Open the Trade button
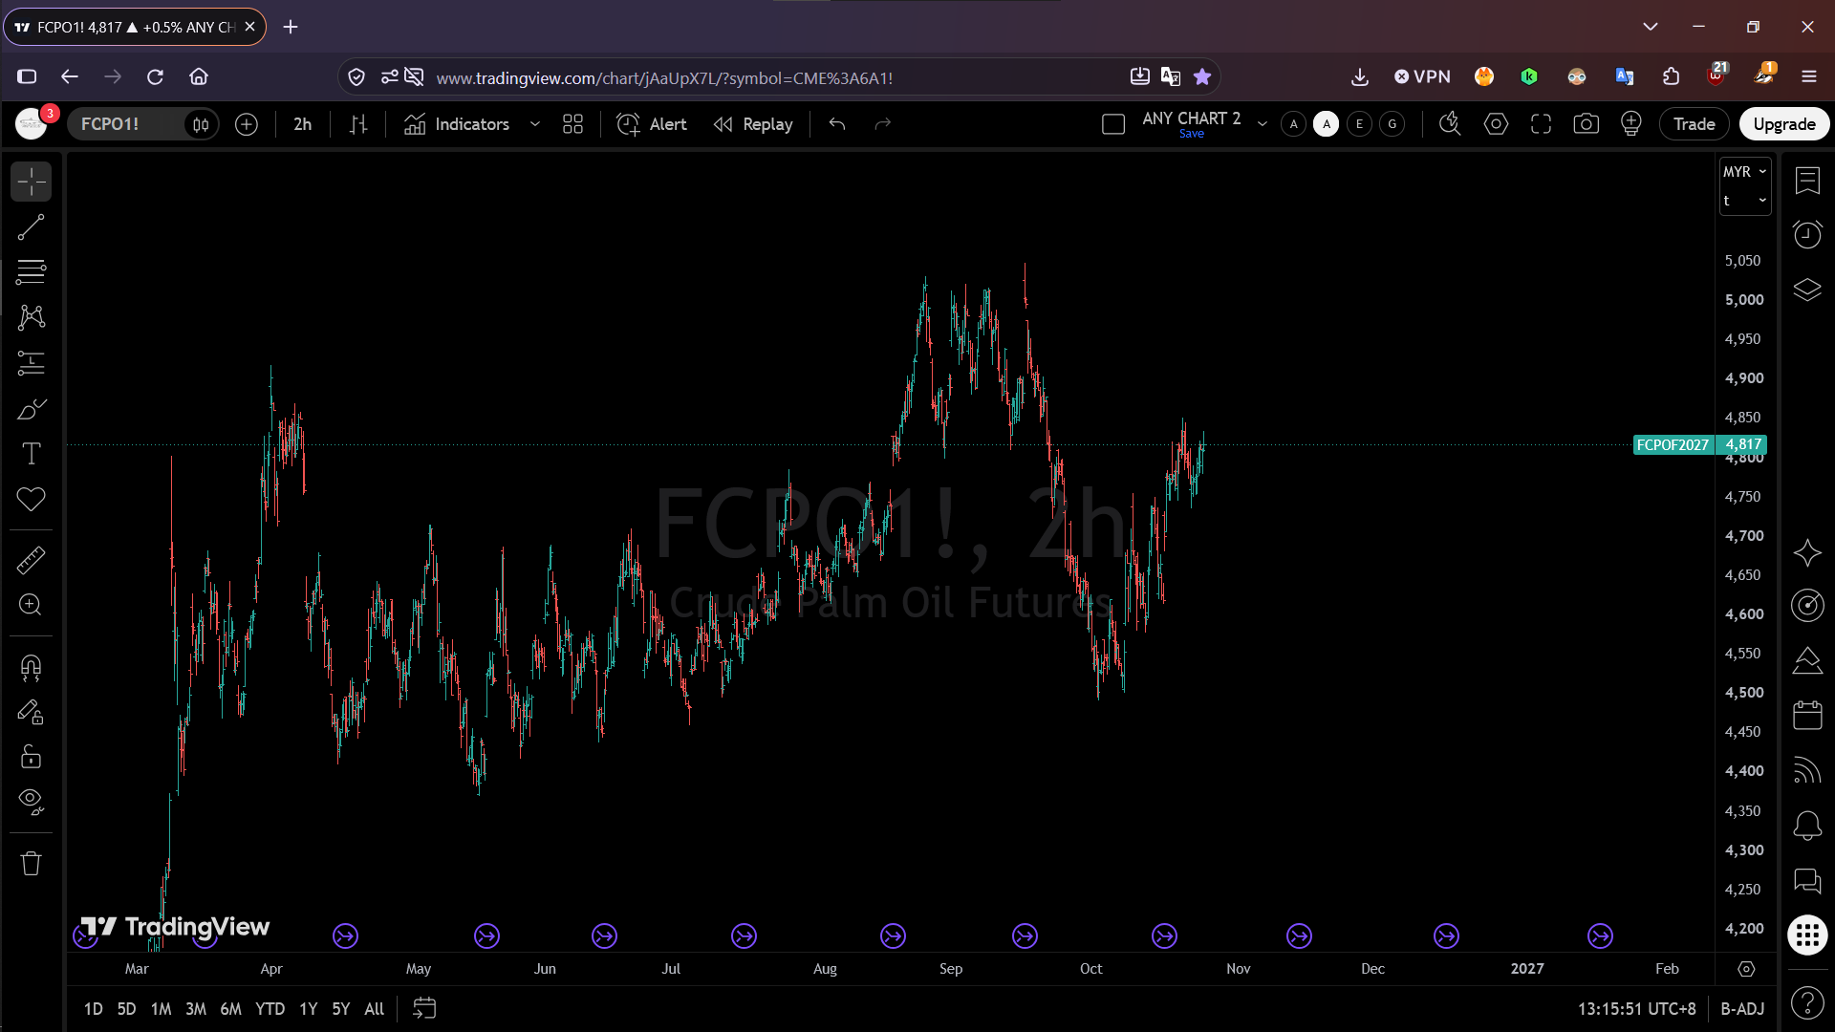 point(1694,124)
